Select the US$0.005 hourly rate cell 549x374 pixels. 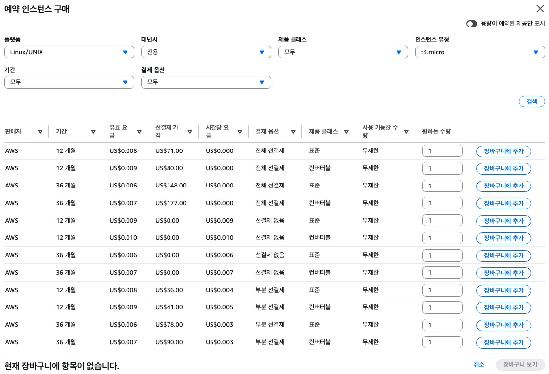[219, 307]
